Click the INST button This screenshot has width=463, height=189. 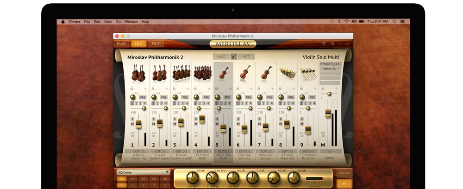click(246, 56)
